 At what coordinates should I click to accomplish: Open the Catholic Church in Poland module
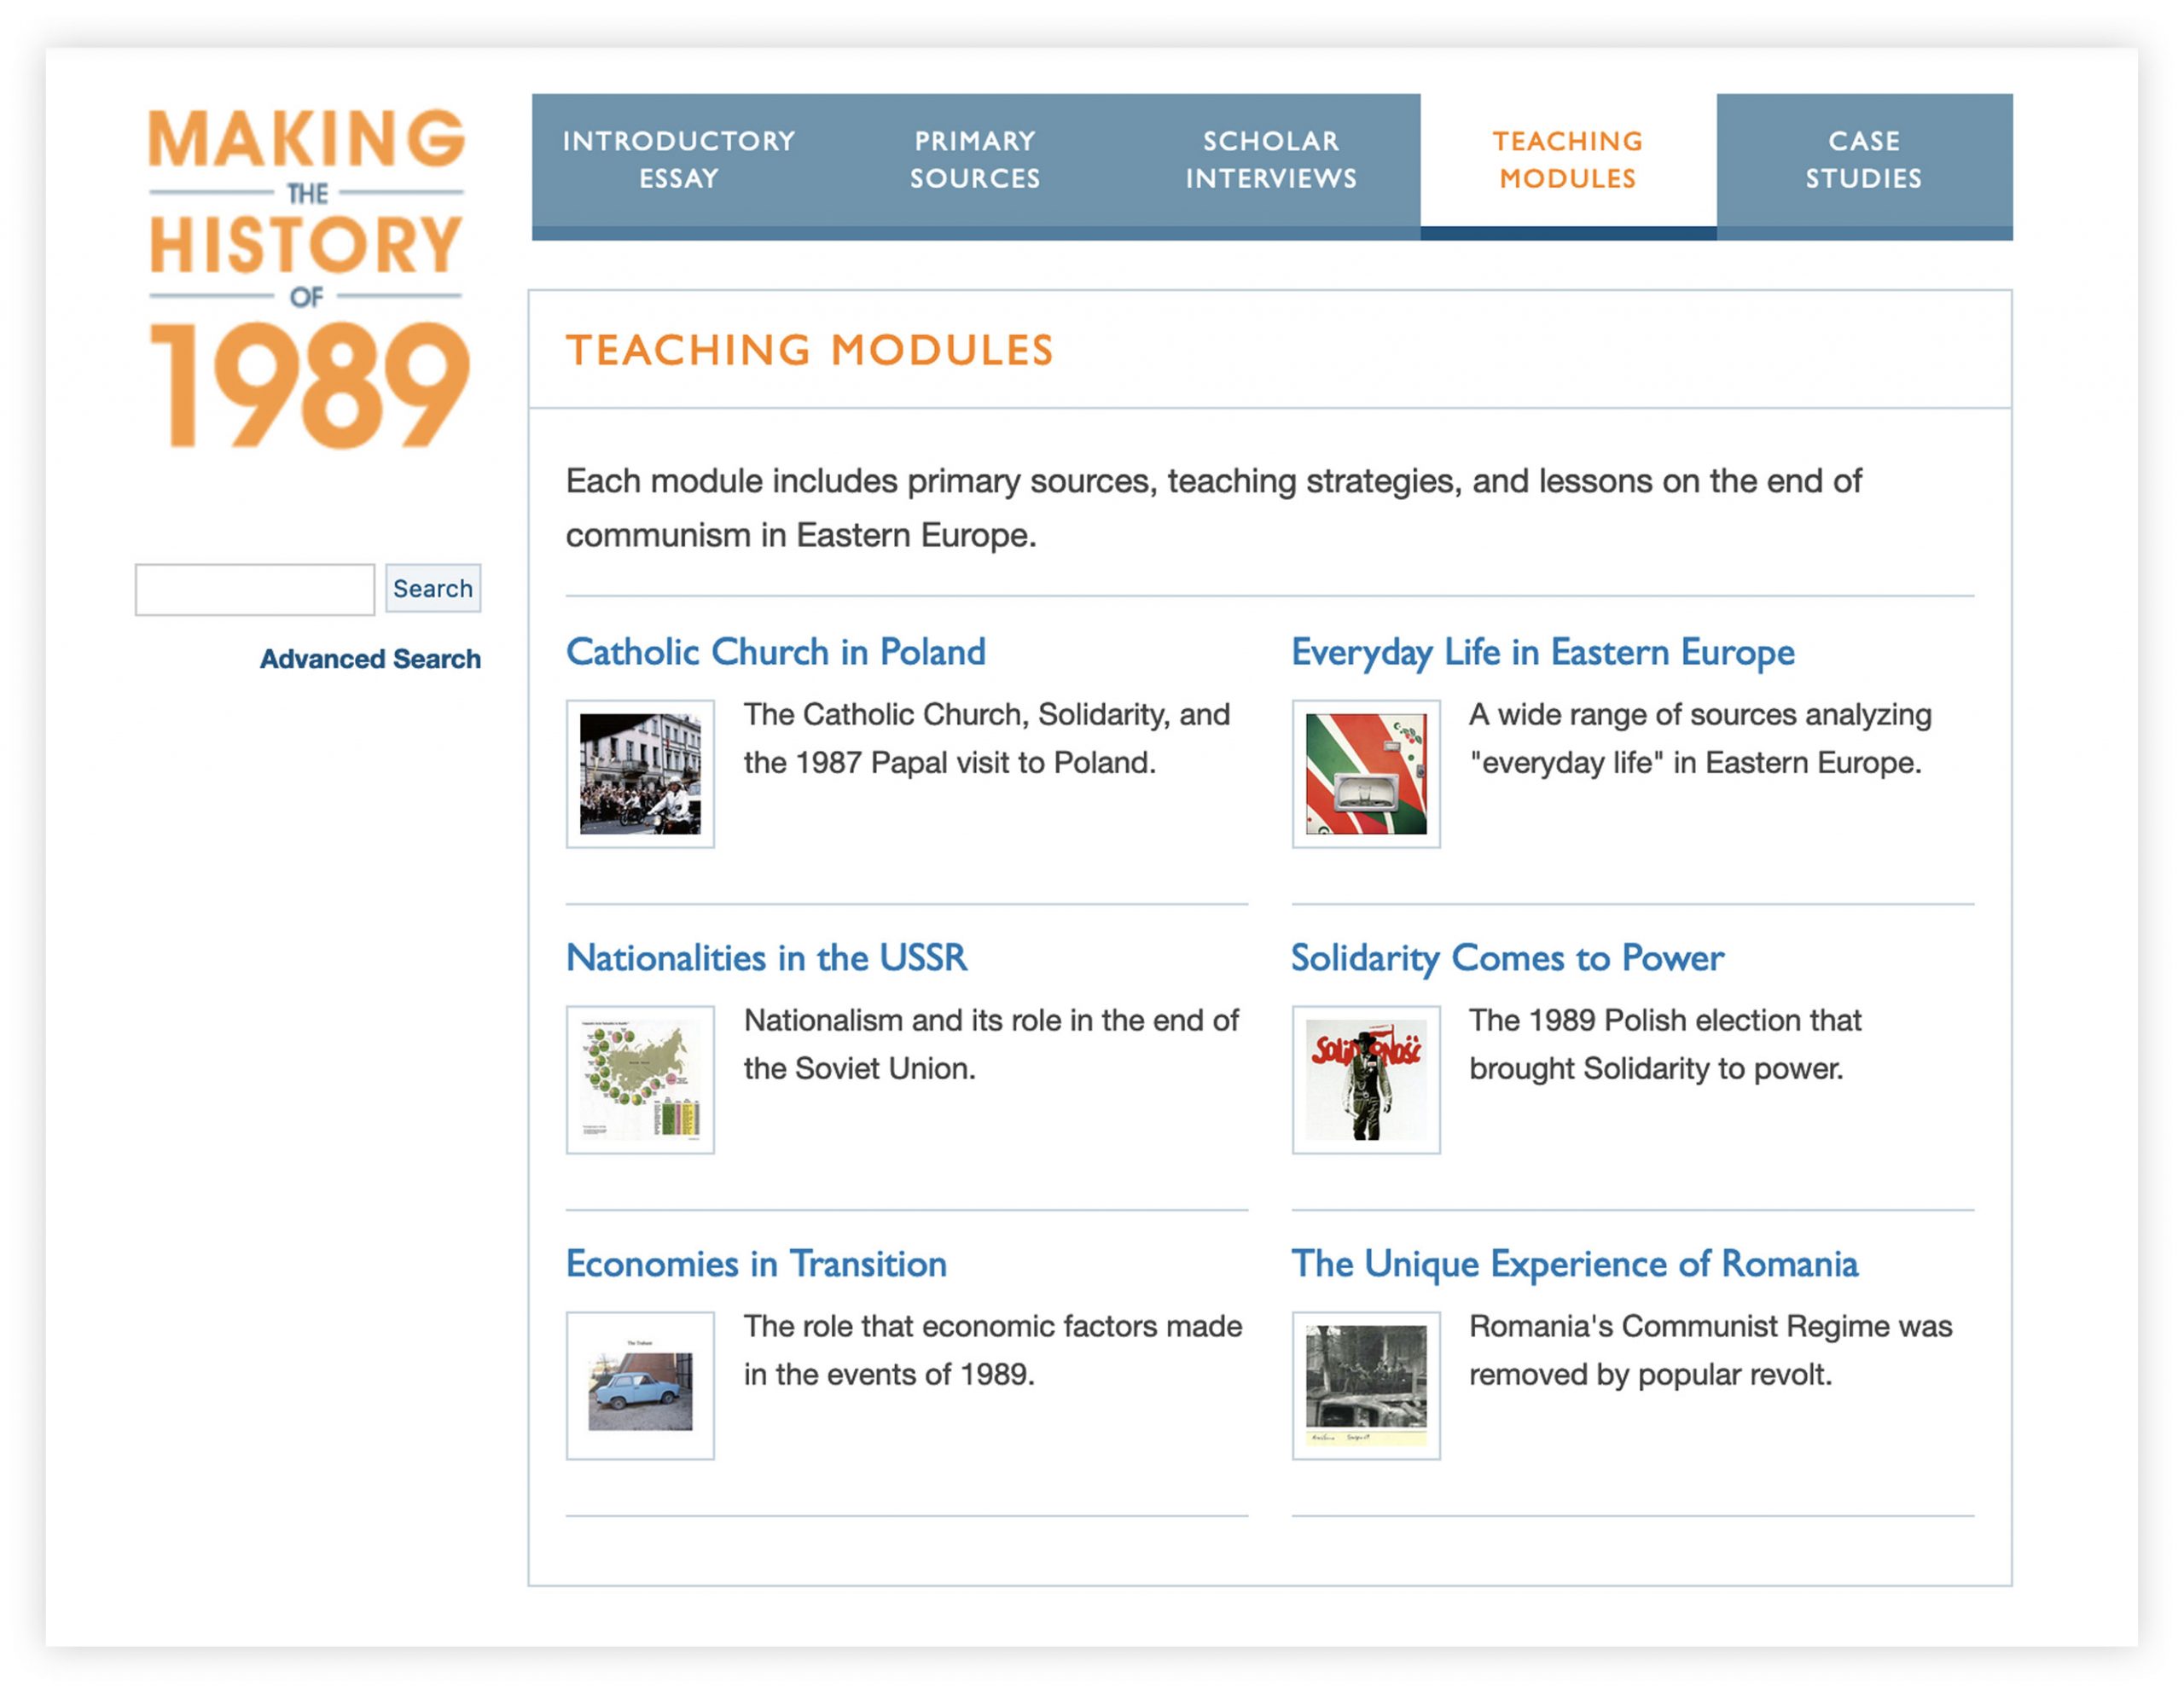(775, 652)
